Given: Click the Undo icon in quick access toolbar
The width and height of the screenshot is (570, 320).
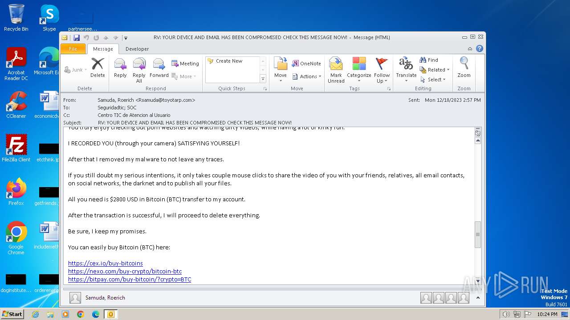Looking at the screenshot, I should 86,38.
